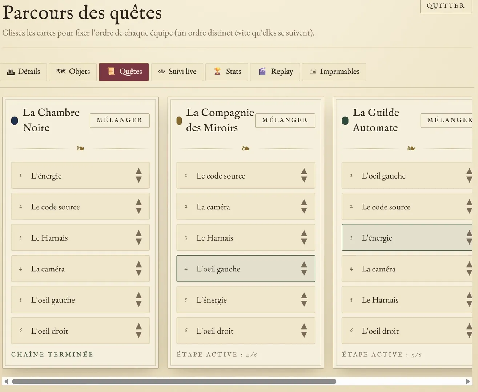This screenshot has width=478, height=392.
Task: Click the gold color dot of La Compagnie des Miroirs
Action: click(x=179, y=121)
